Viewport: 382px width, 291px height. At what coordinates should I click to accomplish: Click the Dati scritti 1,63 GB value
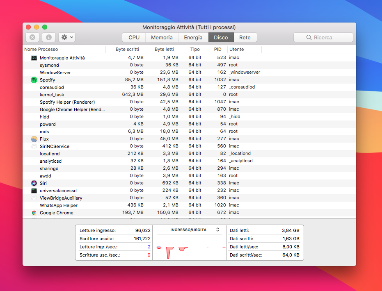[x=291, y=239]
